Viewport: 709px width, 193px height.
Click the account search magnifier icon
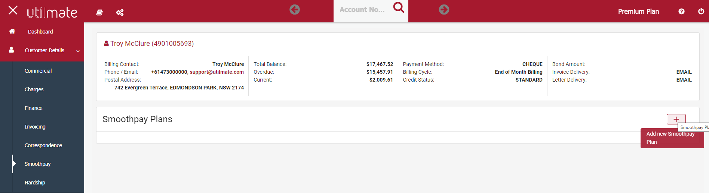tap(399, 7)
